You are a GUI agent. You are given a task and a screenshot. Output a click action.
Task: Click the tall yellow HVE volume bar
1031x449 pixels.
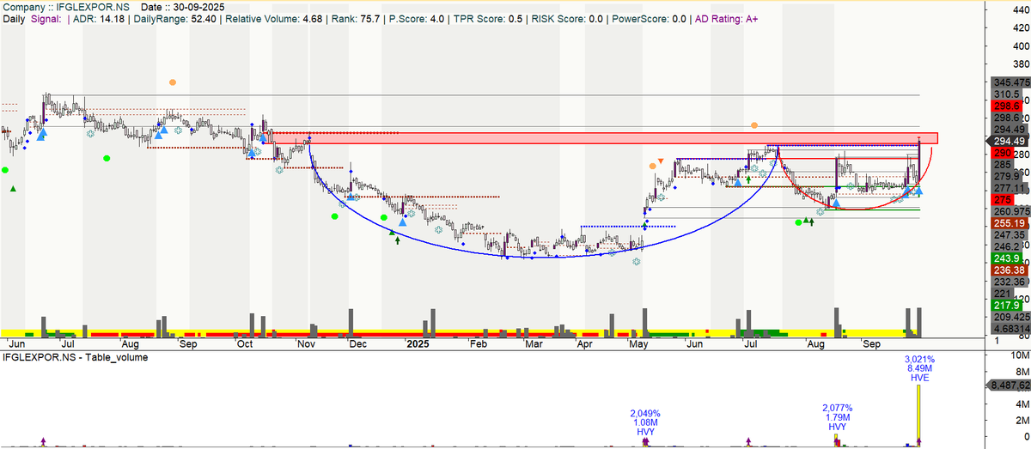point(918,415)
